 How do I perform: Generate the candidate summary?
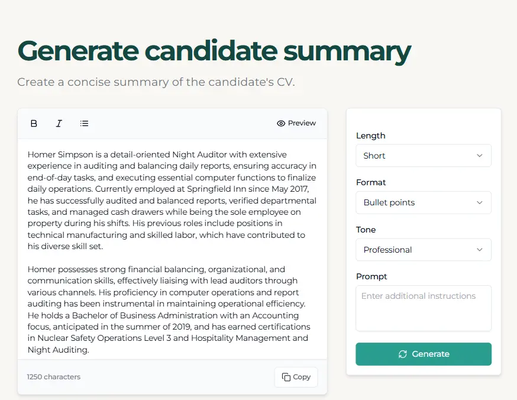(424, 354)
